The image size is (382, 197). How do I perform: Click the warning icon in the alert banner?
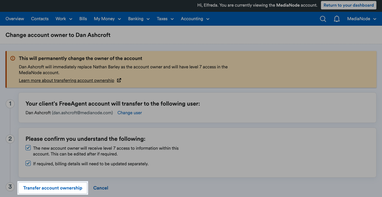pyautogui.click(x=13, y=58)
